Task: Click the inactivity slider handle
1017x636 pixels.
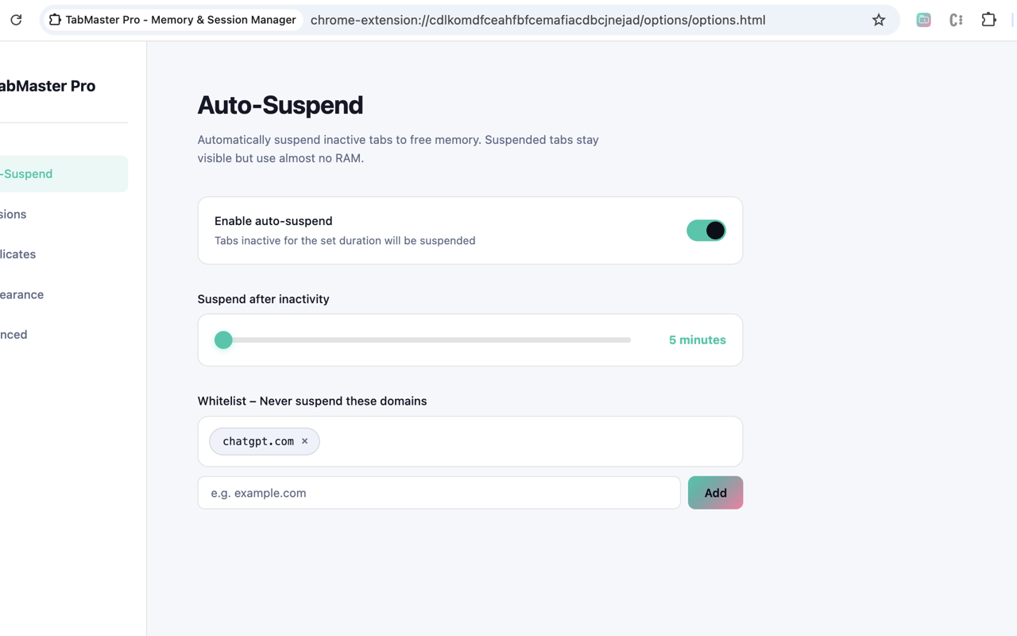Action: 223,340
